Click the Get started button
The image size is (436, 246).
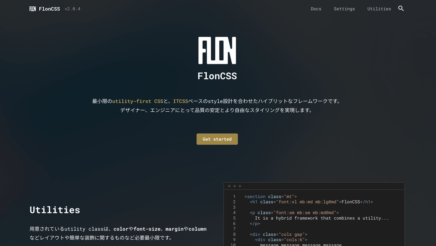[x=217, y=139]
